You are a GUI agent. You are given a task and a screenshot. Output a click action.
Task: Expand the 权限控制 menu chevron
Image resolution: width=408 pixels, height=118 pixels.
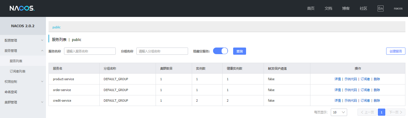42,82
